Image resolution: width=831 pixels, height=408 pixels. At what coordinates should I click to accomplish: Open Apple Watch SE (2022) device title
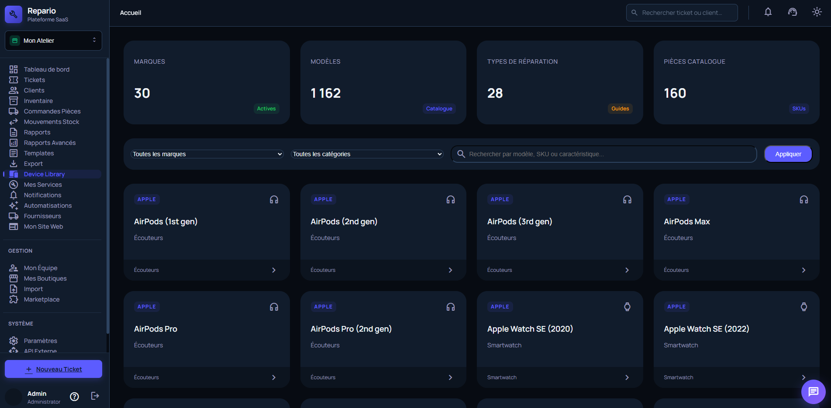tap(707, 329)
